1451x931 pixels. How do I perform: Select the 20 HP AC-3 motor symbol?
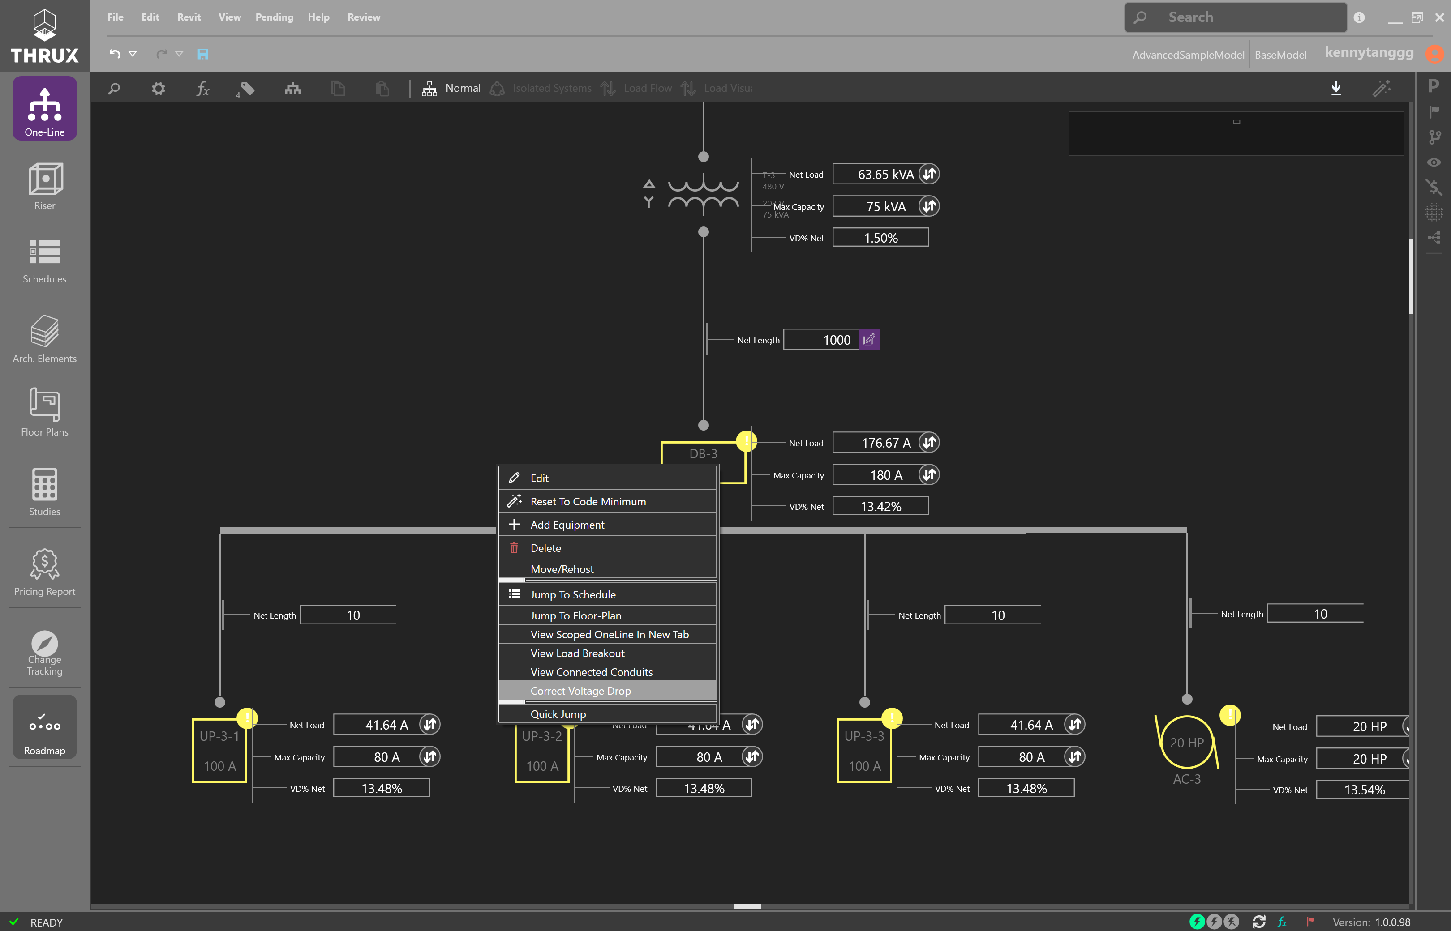pyautogui.click(x=1187, y=743)
